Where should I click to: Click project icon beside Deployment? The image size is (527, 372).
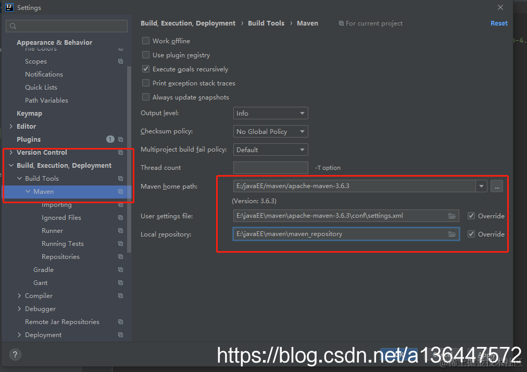(x=121, y=335)
